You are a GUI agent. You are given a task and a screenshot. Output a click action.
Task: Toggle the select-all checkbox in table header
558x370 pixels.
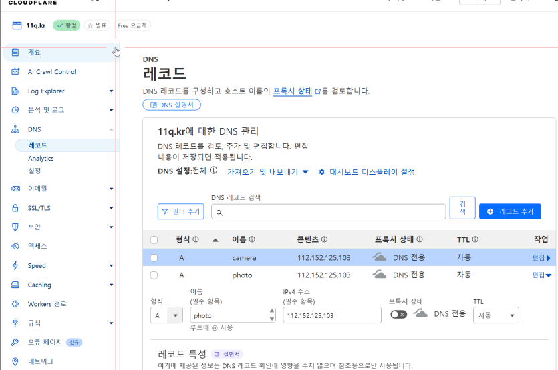(x=154, y=240)
